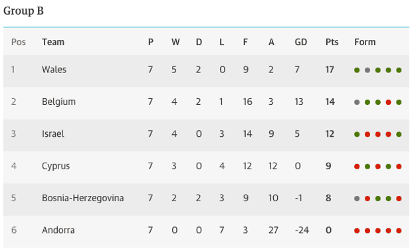Click the Pts column header
This screenshot has width=412, height=251.
click(332, 42)
